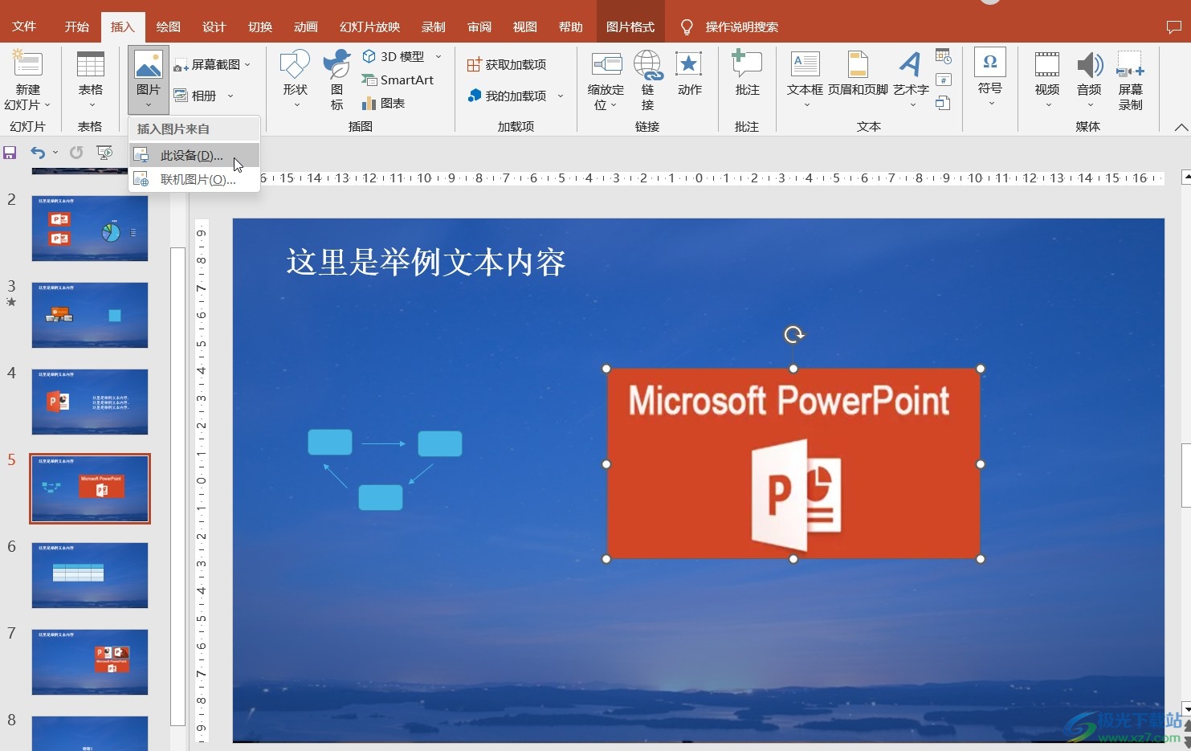Switch to the Design (设计) tab
The image size is (1191, 751).
(214, 27)
